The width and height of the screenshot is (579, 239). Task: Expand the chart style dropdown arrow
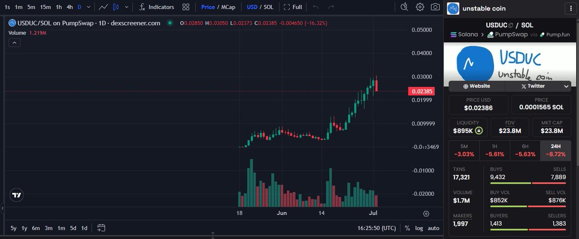(126, 7)
